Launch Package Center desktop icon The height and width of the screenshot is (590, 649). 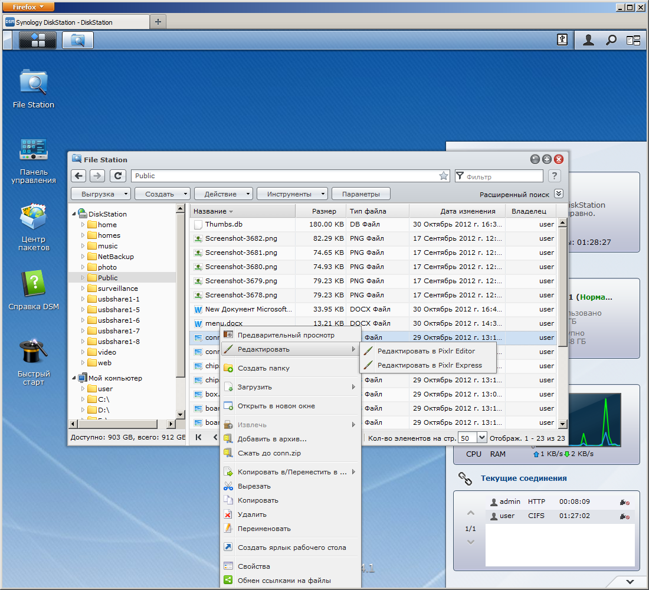(x=34, y=218)
